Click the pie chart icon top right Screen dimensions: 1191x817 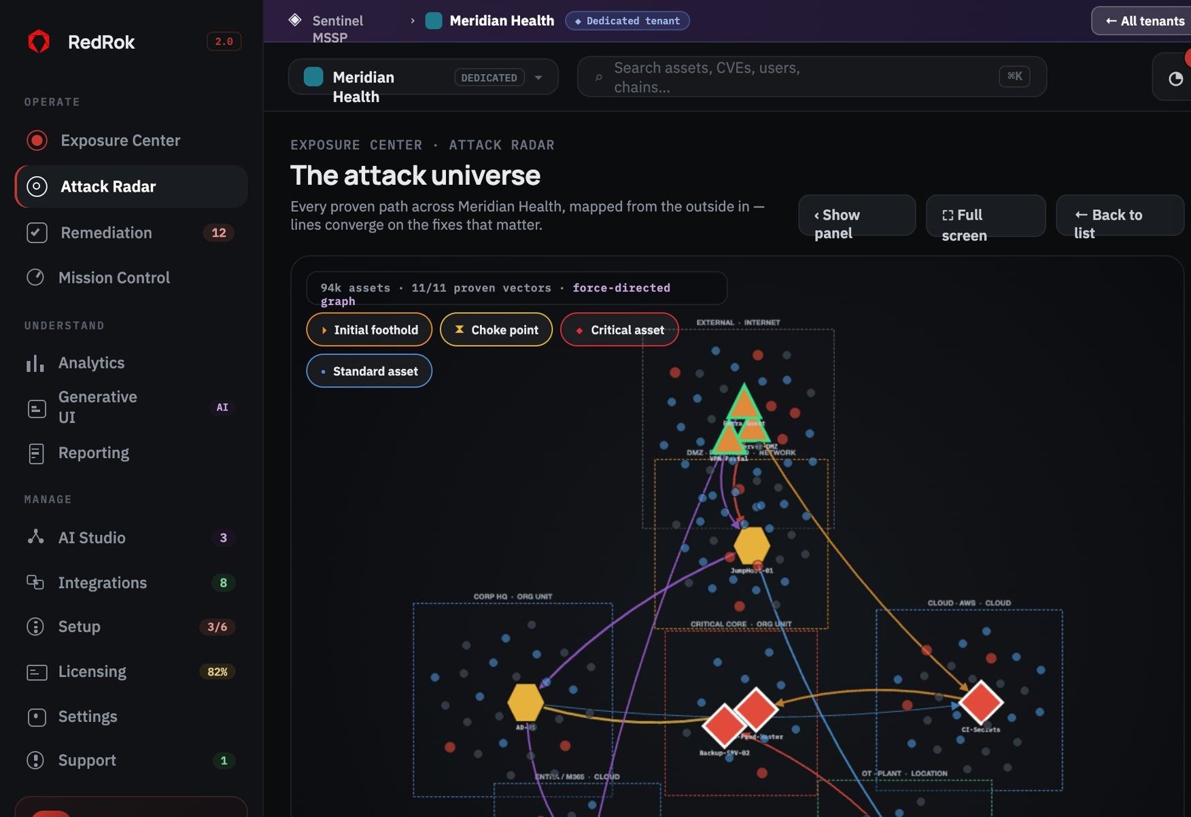tap(1175, 79)
